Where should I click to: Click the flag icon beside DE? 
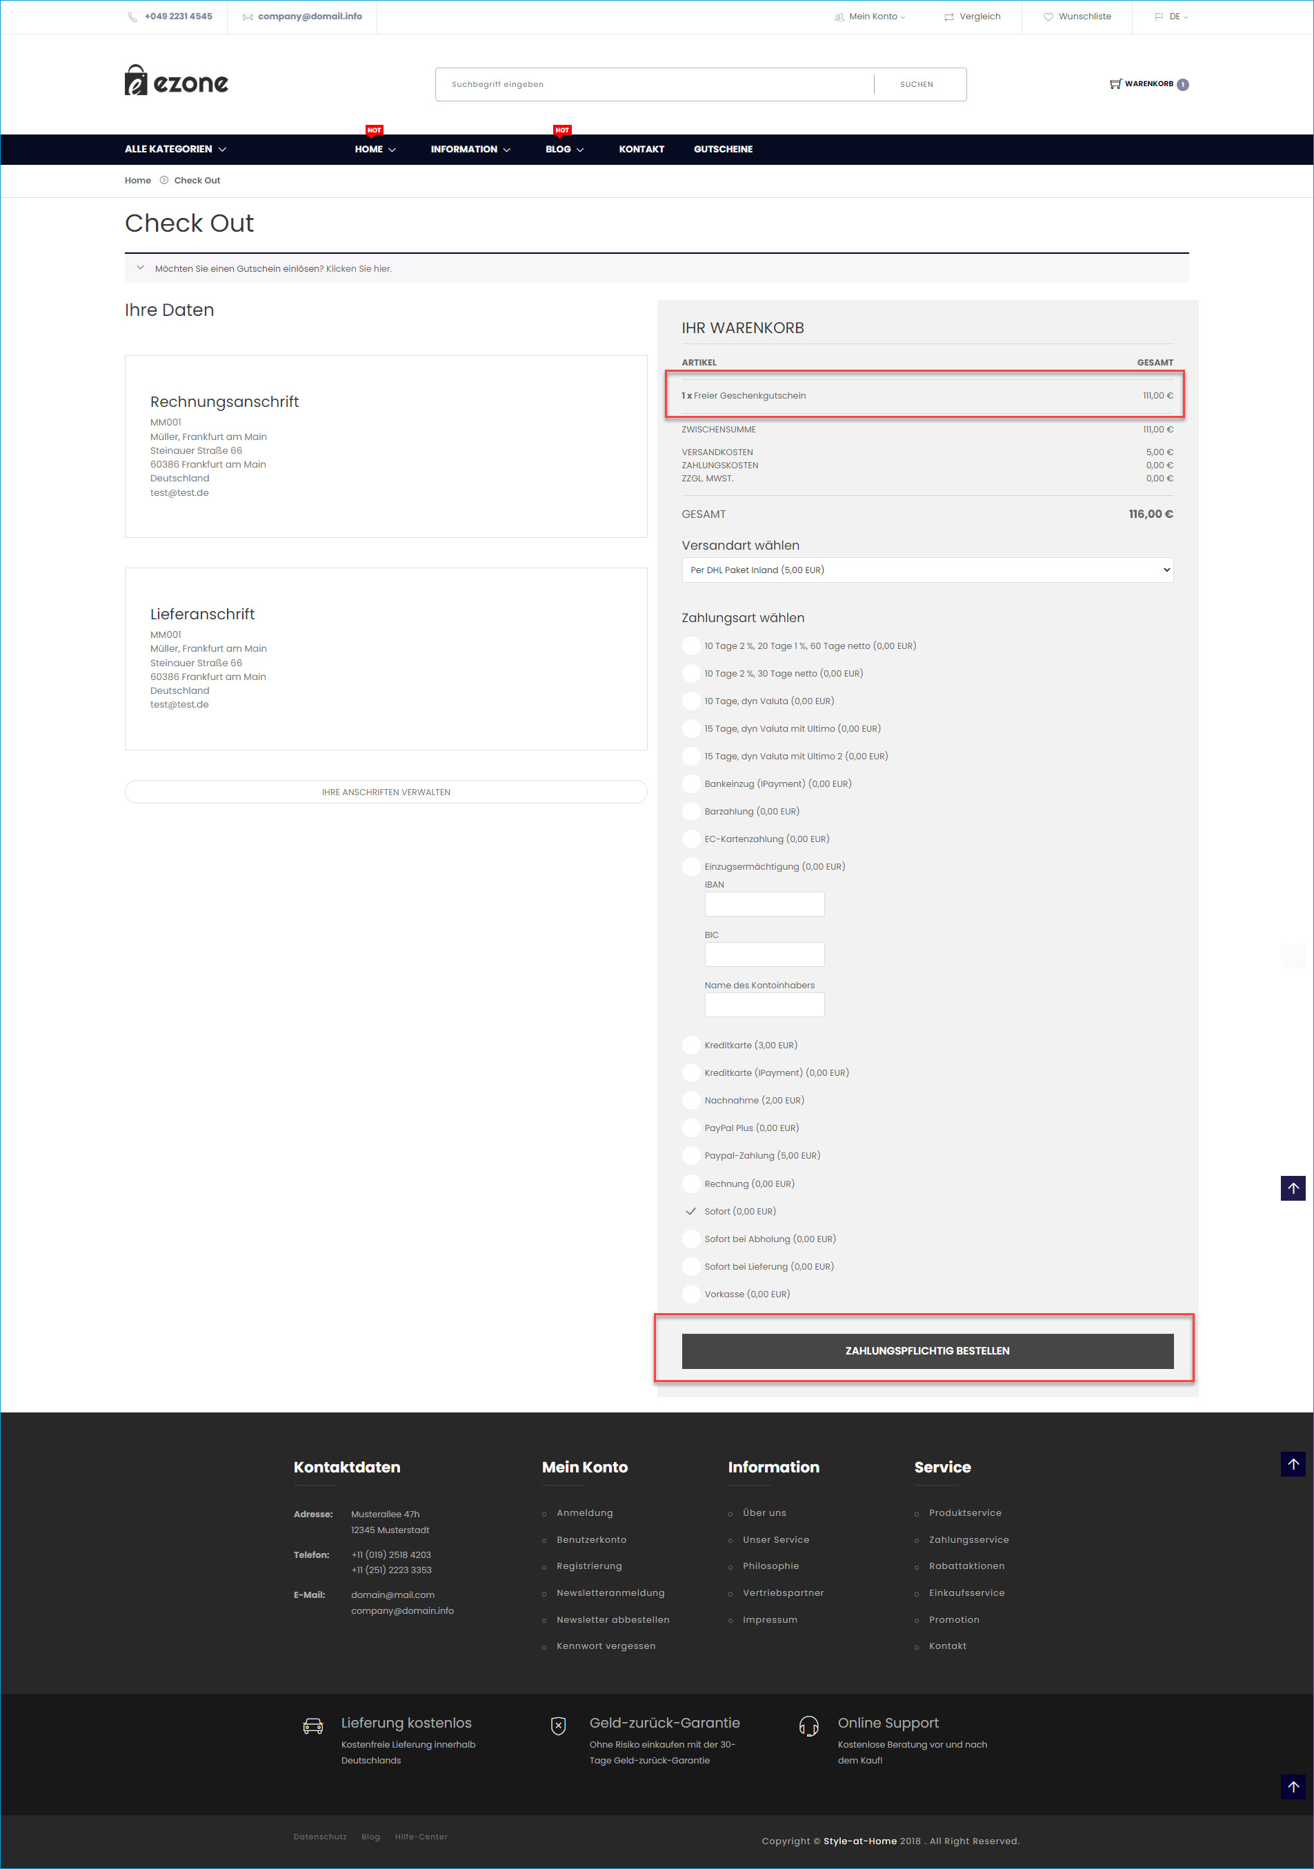point(1159,17)
